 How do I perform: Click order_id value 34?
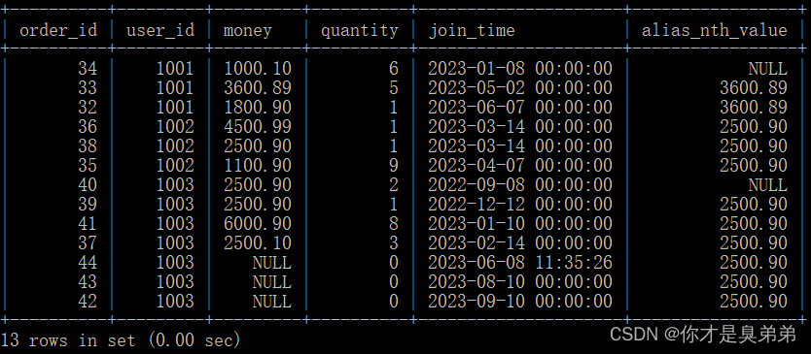(x=88, y=68)
